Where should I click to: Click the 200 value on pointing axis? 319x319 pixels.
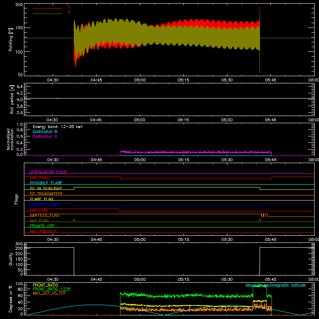(19, 4)
